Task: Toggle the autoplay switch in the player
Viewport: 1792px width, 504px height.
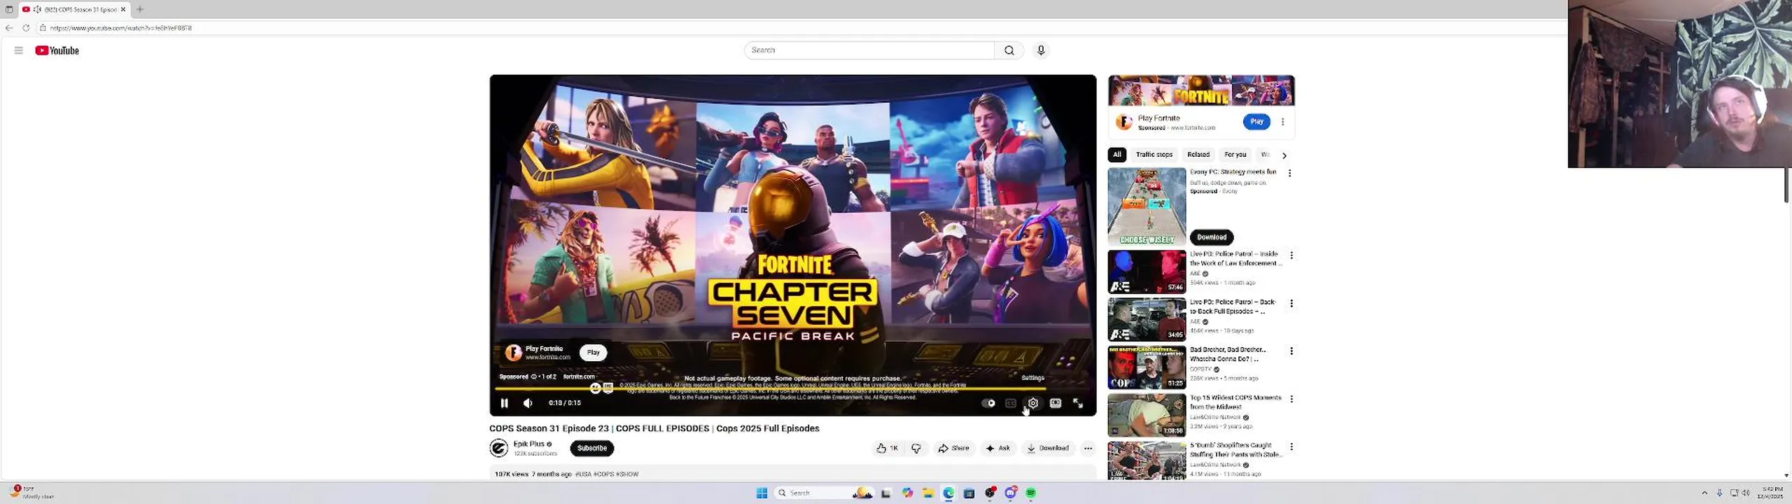Action: coord(988,403)
